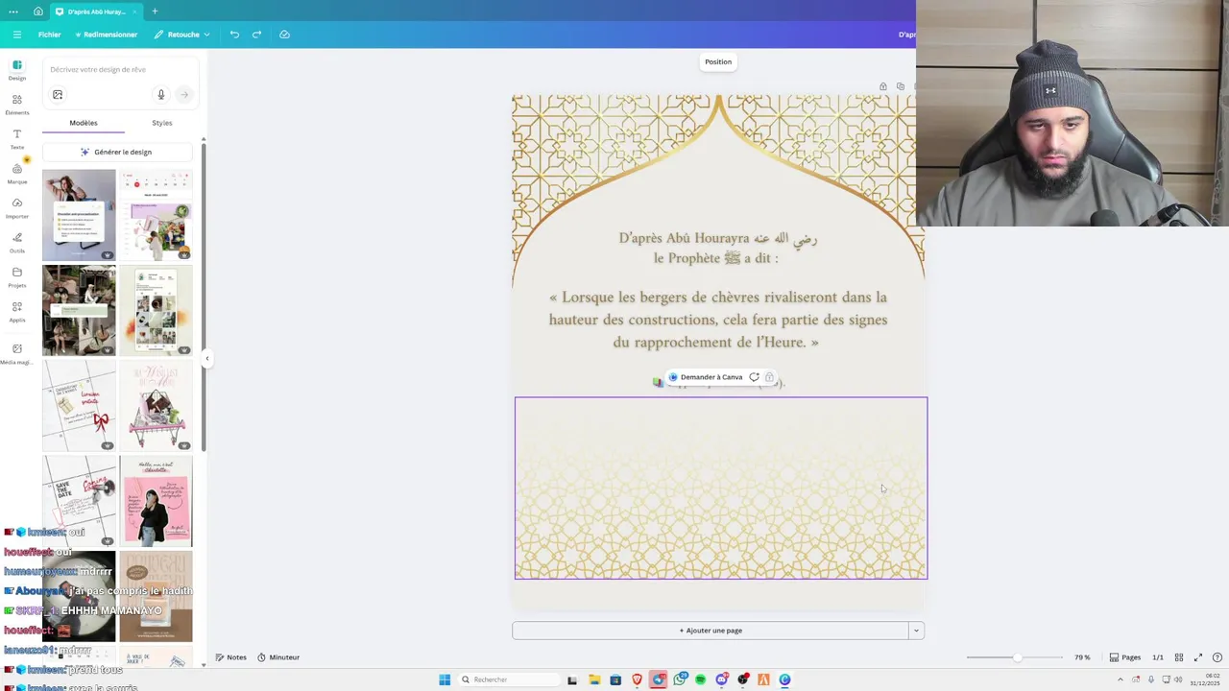Select the pink Charlotte portrait template
The image size is (1229, 691).
(x=156, y=500)
